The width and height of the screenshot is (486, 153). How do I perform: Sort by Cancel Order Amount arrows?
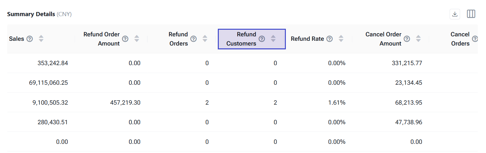[418, 39]
